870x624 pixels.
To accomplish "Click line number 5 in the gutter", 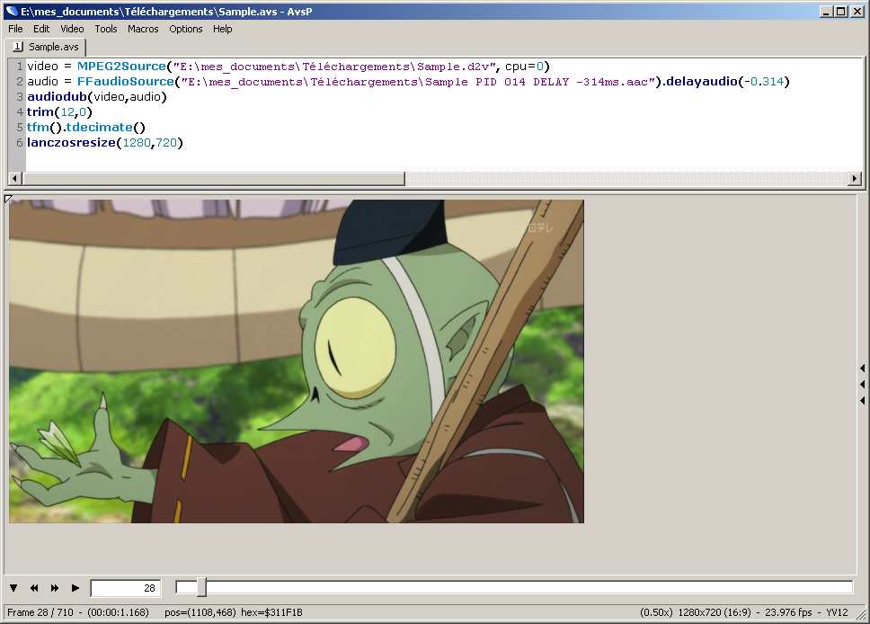I will click(20, 127).
